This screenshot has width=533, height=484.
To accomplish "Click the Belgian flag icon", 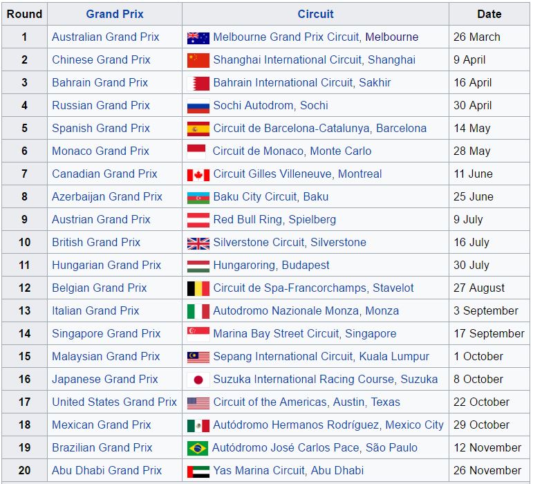I will (198, 289).
